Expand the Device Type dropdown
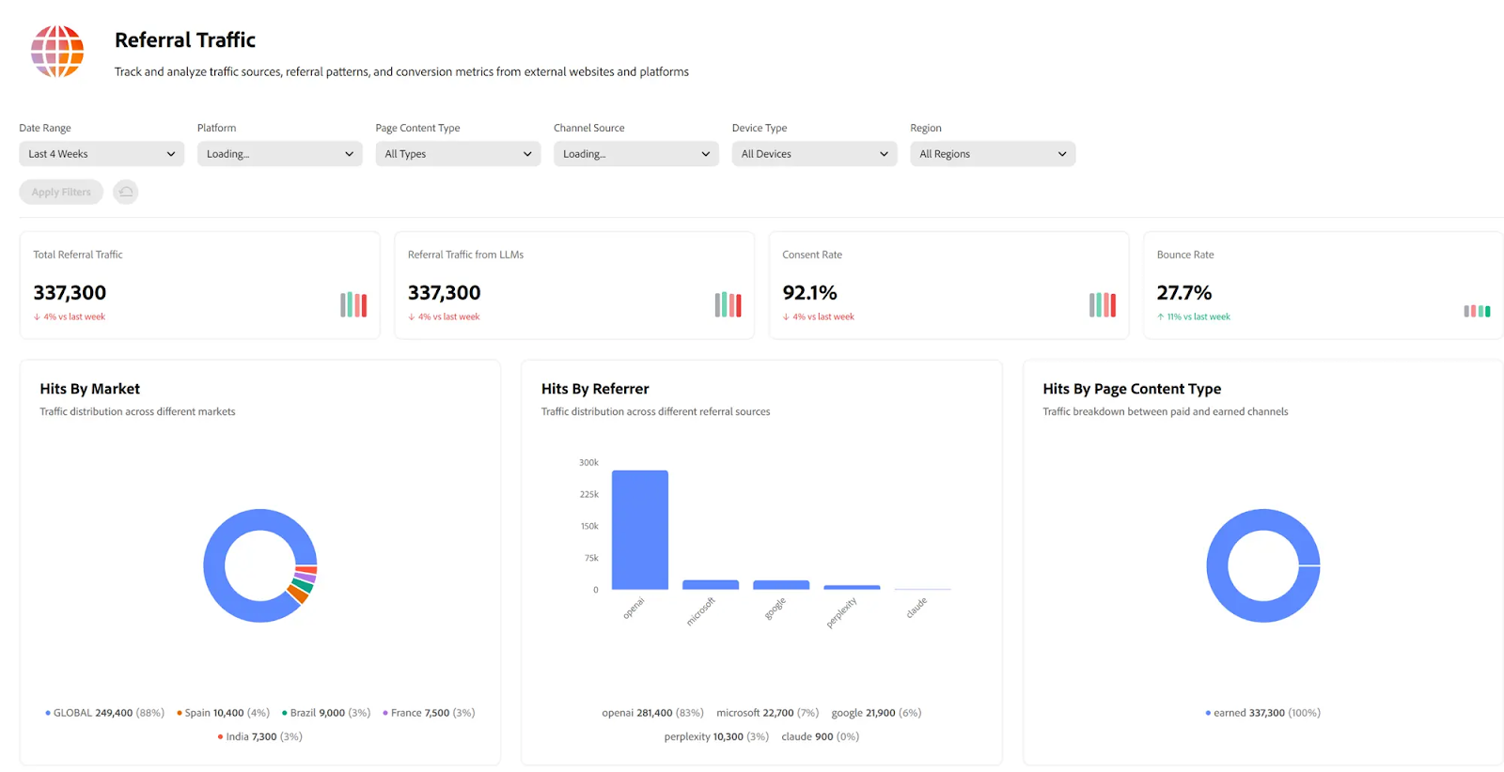The width and height of the screenshot is (1504, 772). [x=814, y=154]
